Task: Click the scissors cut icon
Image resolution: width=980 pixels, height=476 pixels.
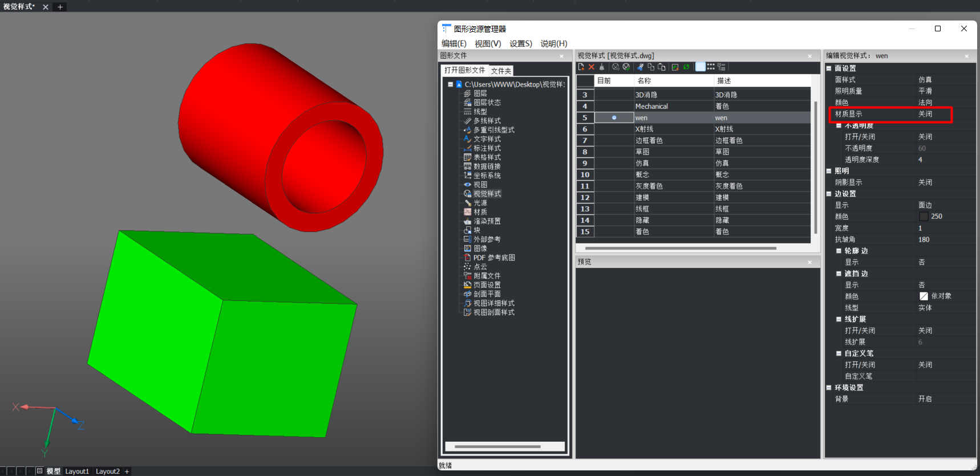Action: coord(640,67)
